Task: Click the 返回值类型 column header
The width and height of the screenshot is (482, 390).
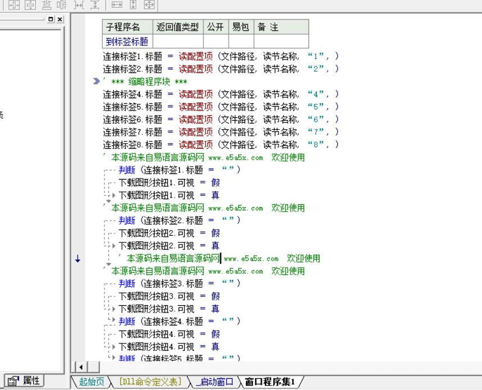Action: click(178, 27)
